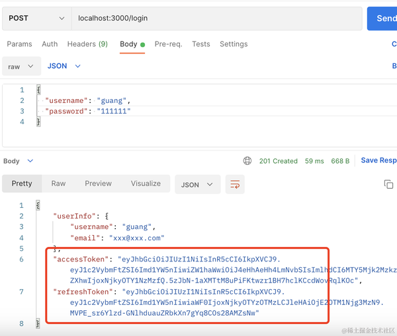Open the request body JSON format dropdown
The width and height of the screenshot is (397, 336).
tap(64, 66)
